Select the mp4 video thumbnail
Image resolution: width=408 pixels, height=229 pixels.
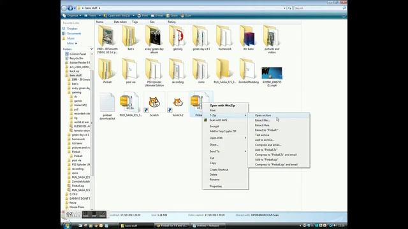(272, 73)
